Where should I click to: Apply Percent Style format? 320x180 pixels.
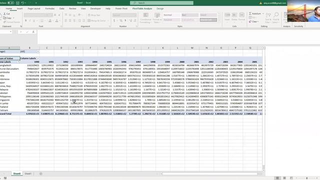[121, 20]
